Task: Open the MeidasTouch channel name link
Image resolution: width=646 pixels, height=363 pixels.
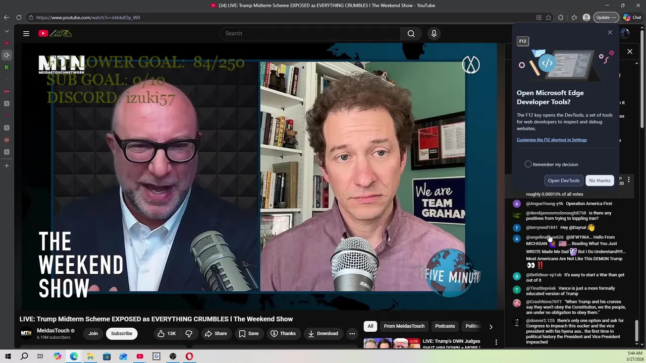Action: (x=53, y=331)
